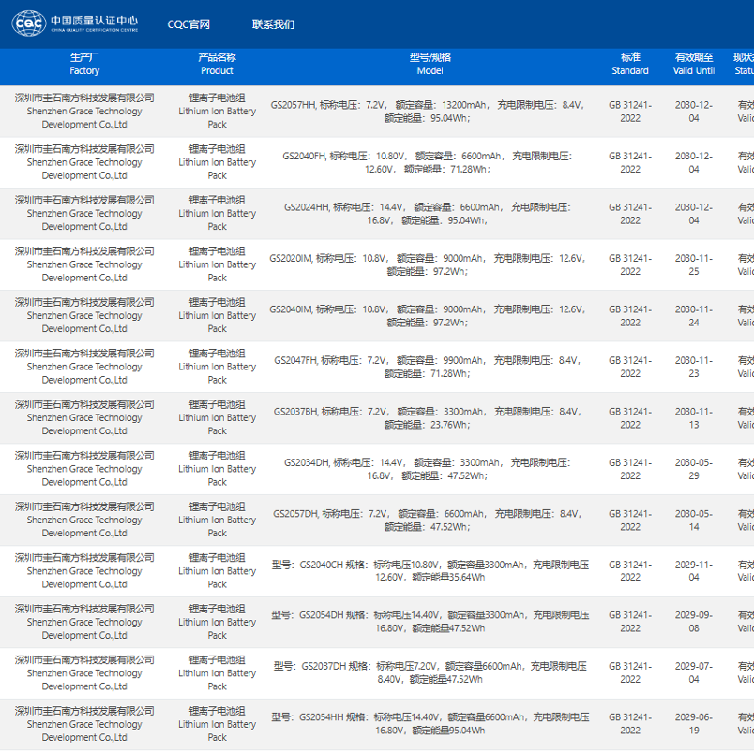Select the GS2054HH model specification row
Screen dimensions: 754x754
[x=430, y=724]
